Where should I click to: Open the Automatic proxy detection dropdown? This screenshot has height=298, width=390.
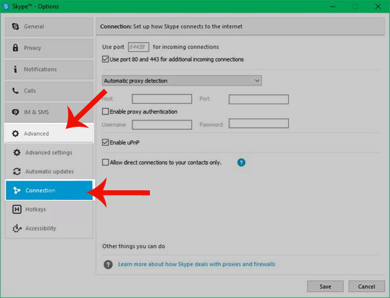(182, 80)
